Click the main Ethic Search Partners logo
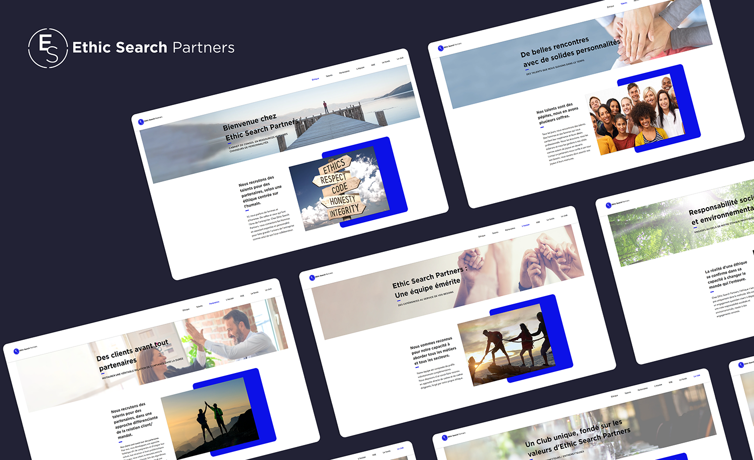 tap(46, 47)
